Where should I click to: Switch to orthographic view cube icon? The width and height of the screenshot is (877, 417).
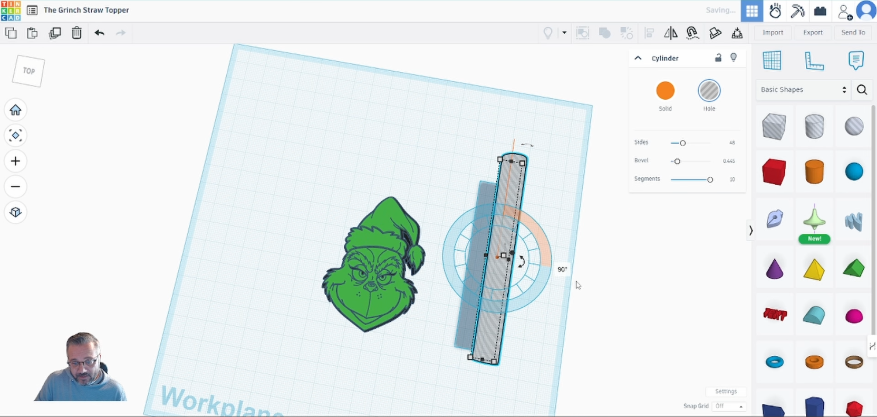pos(15,212)
